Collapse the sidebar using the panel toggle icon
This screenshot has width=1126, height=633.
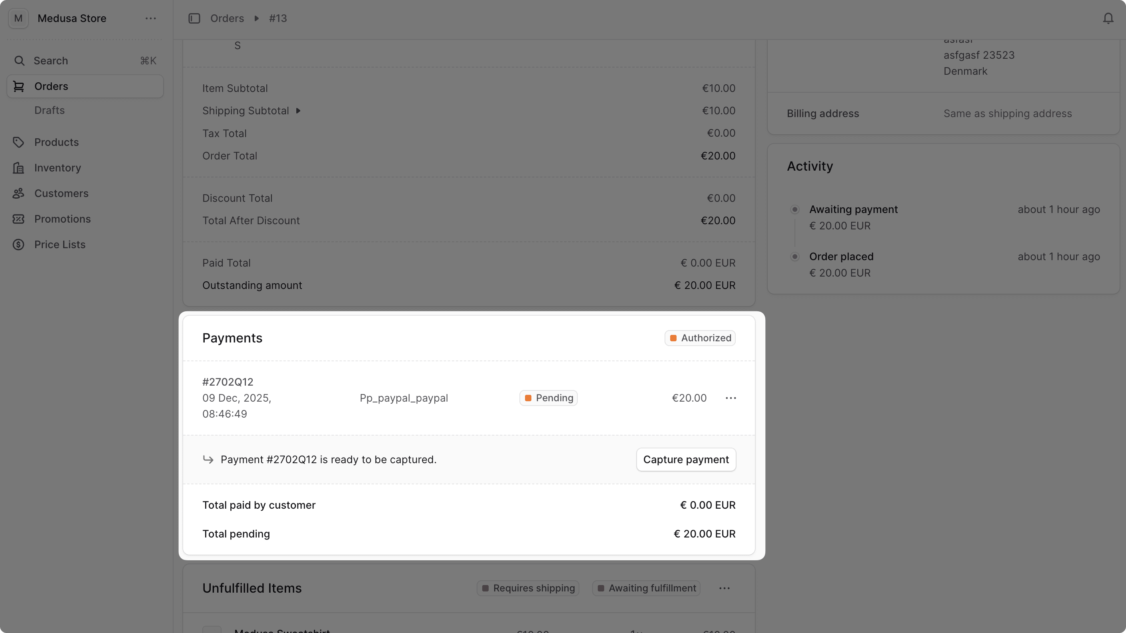point(194,18)
